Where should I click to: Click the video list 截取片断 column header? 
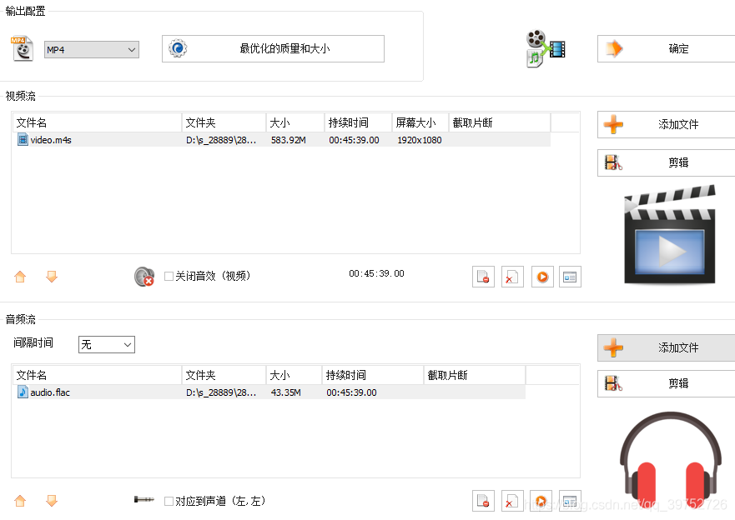click(500, 122)
